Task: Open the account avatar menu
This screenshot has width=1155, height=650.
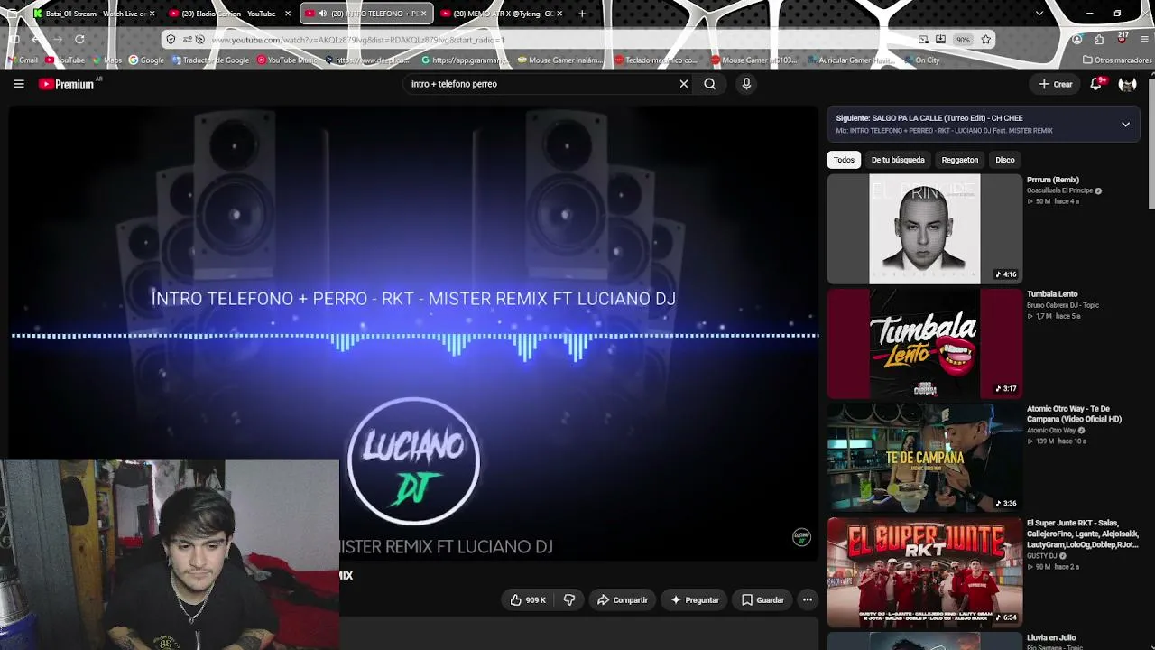Action: 1127,84
